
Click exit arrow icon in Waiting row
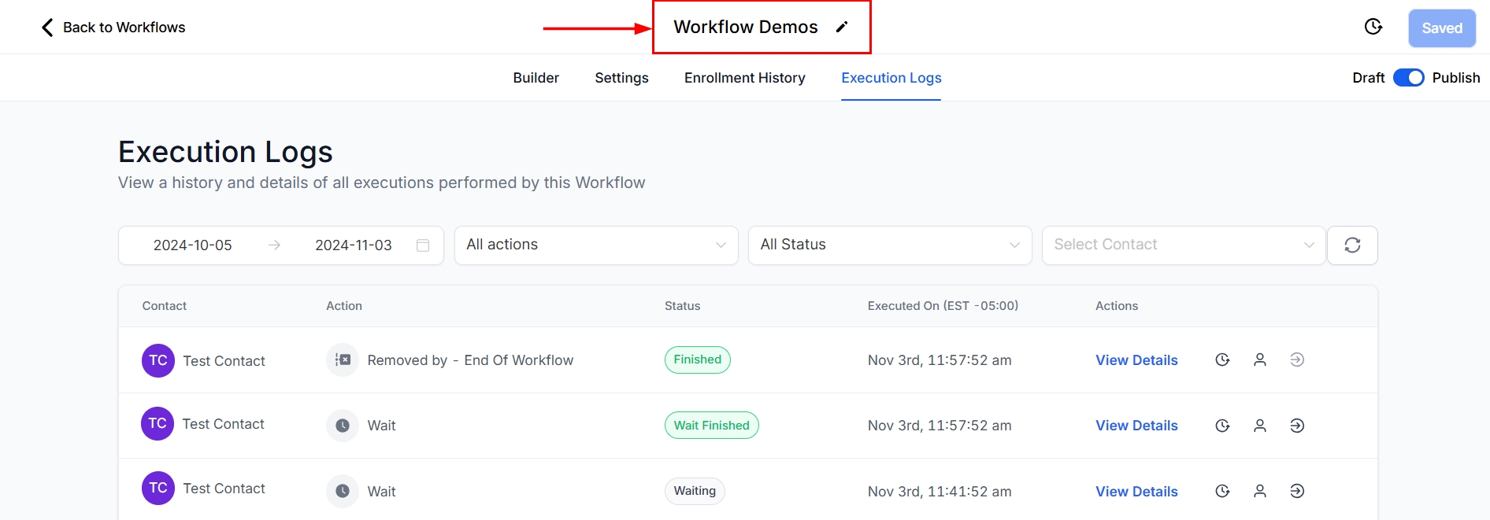(x=1297, y=492)
